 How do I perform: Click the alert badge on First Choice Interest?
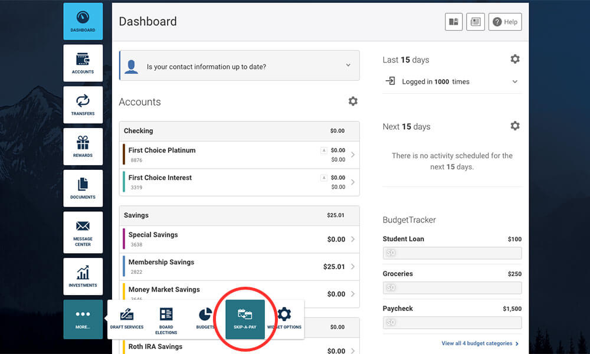323,178
